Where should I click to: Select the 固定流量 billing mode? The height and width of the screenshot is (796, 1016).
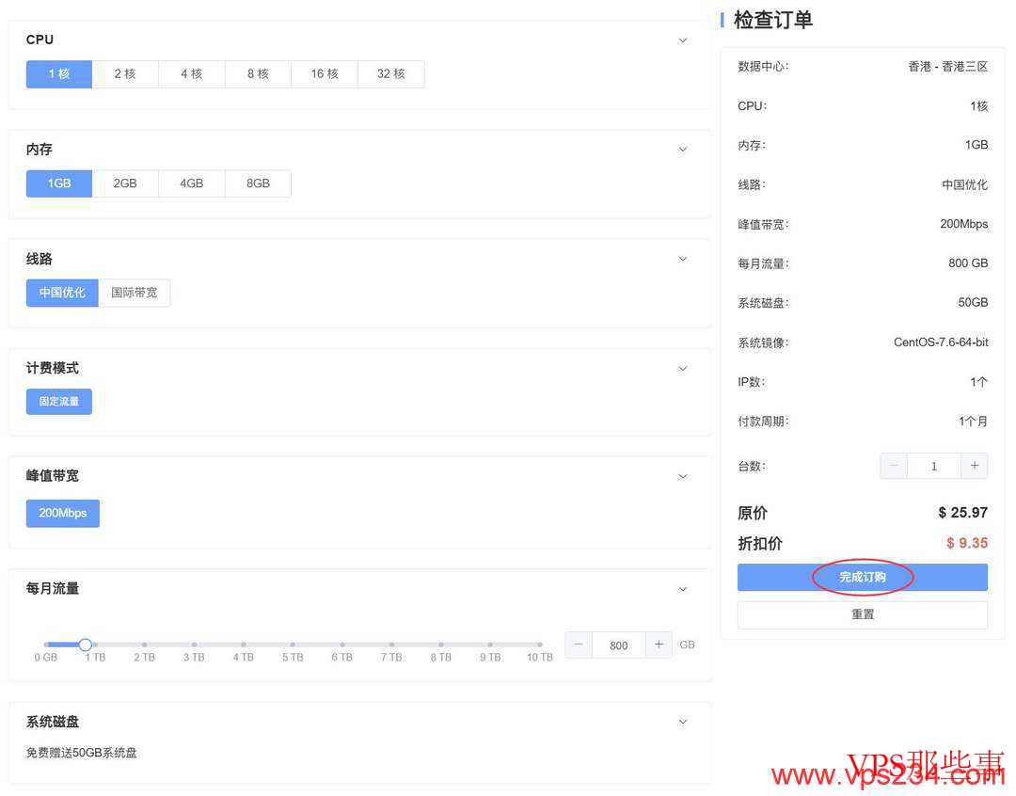(x=58, y=401)
